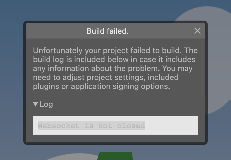The height and width of the screenshot is (160, 231).
Task: Click 'application signing options' in the description
Action: 120,86
